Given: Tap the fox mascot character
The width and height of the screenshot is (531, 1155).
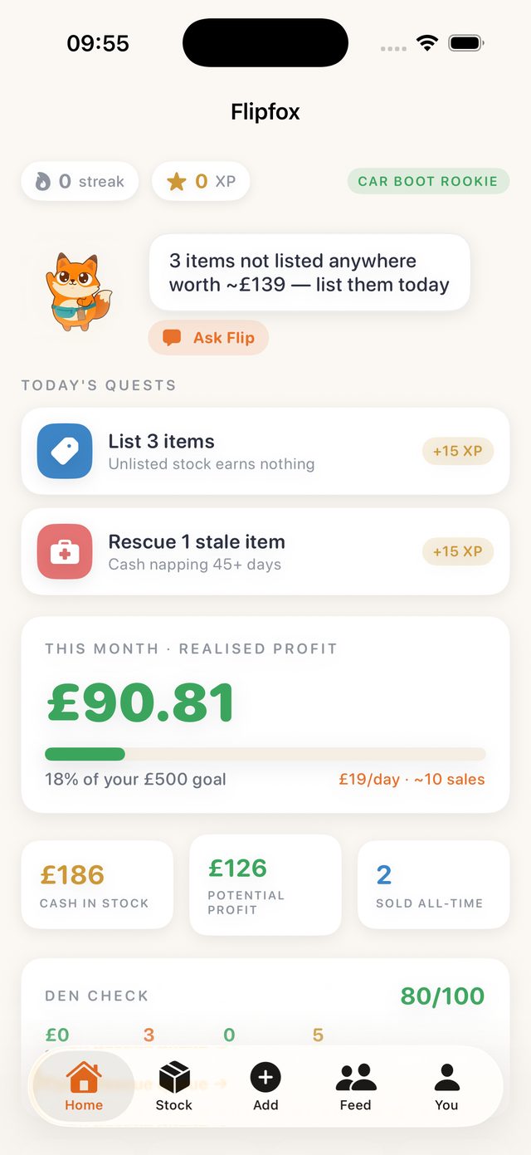Looking at the screenshot, I should pyautogui.click(x=78, y=292).
